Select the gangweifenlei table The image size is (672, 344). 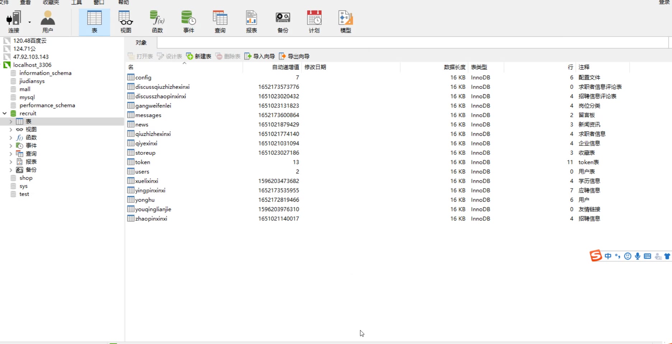pyautogui.click(x=153, y=106)
